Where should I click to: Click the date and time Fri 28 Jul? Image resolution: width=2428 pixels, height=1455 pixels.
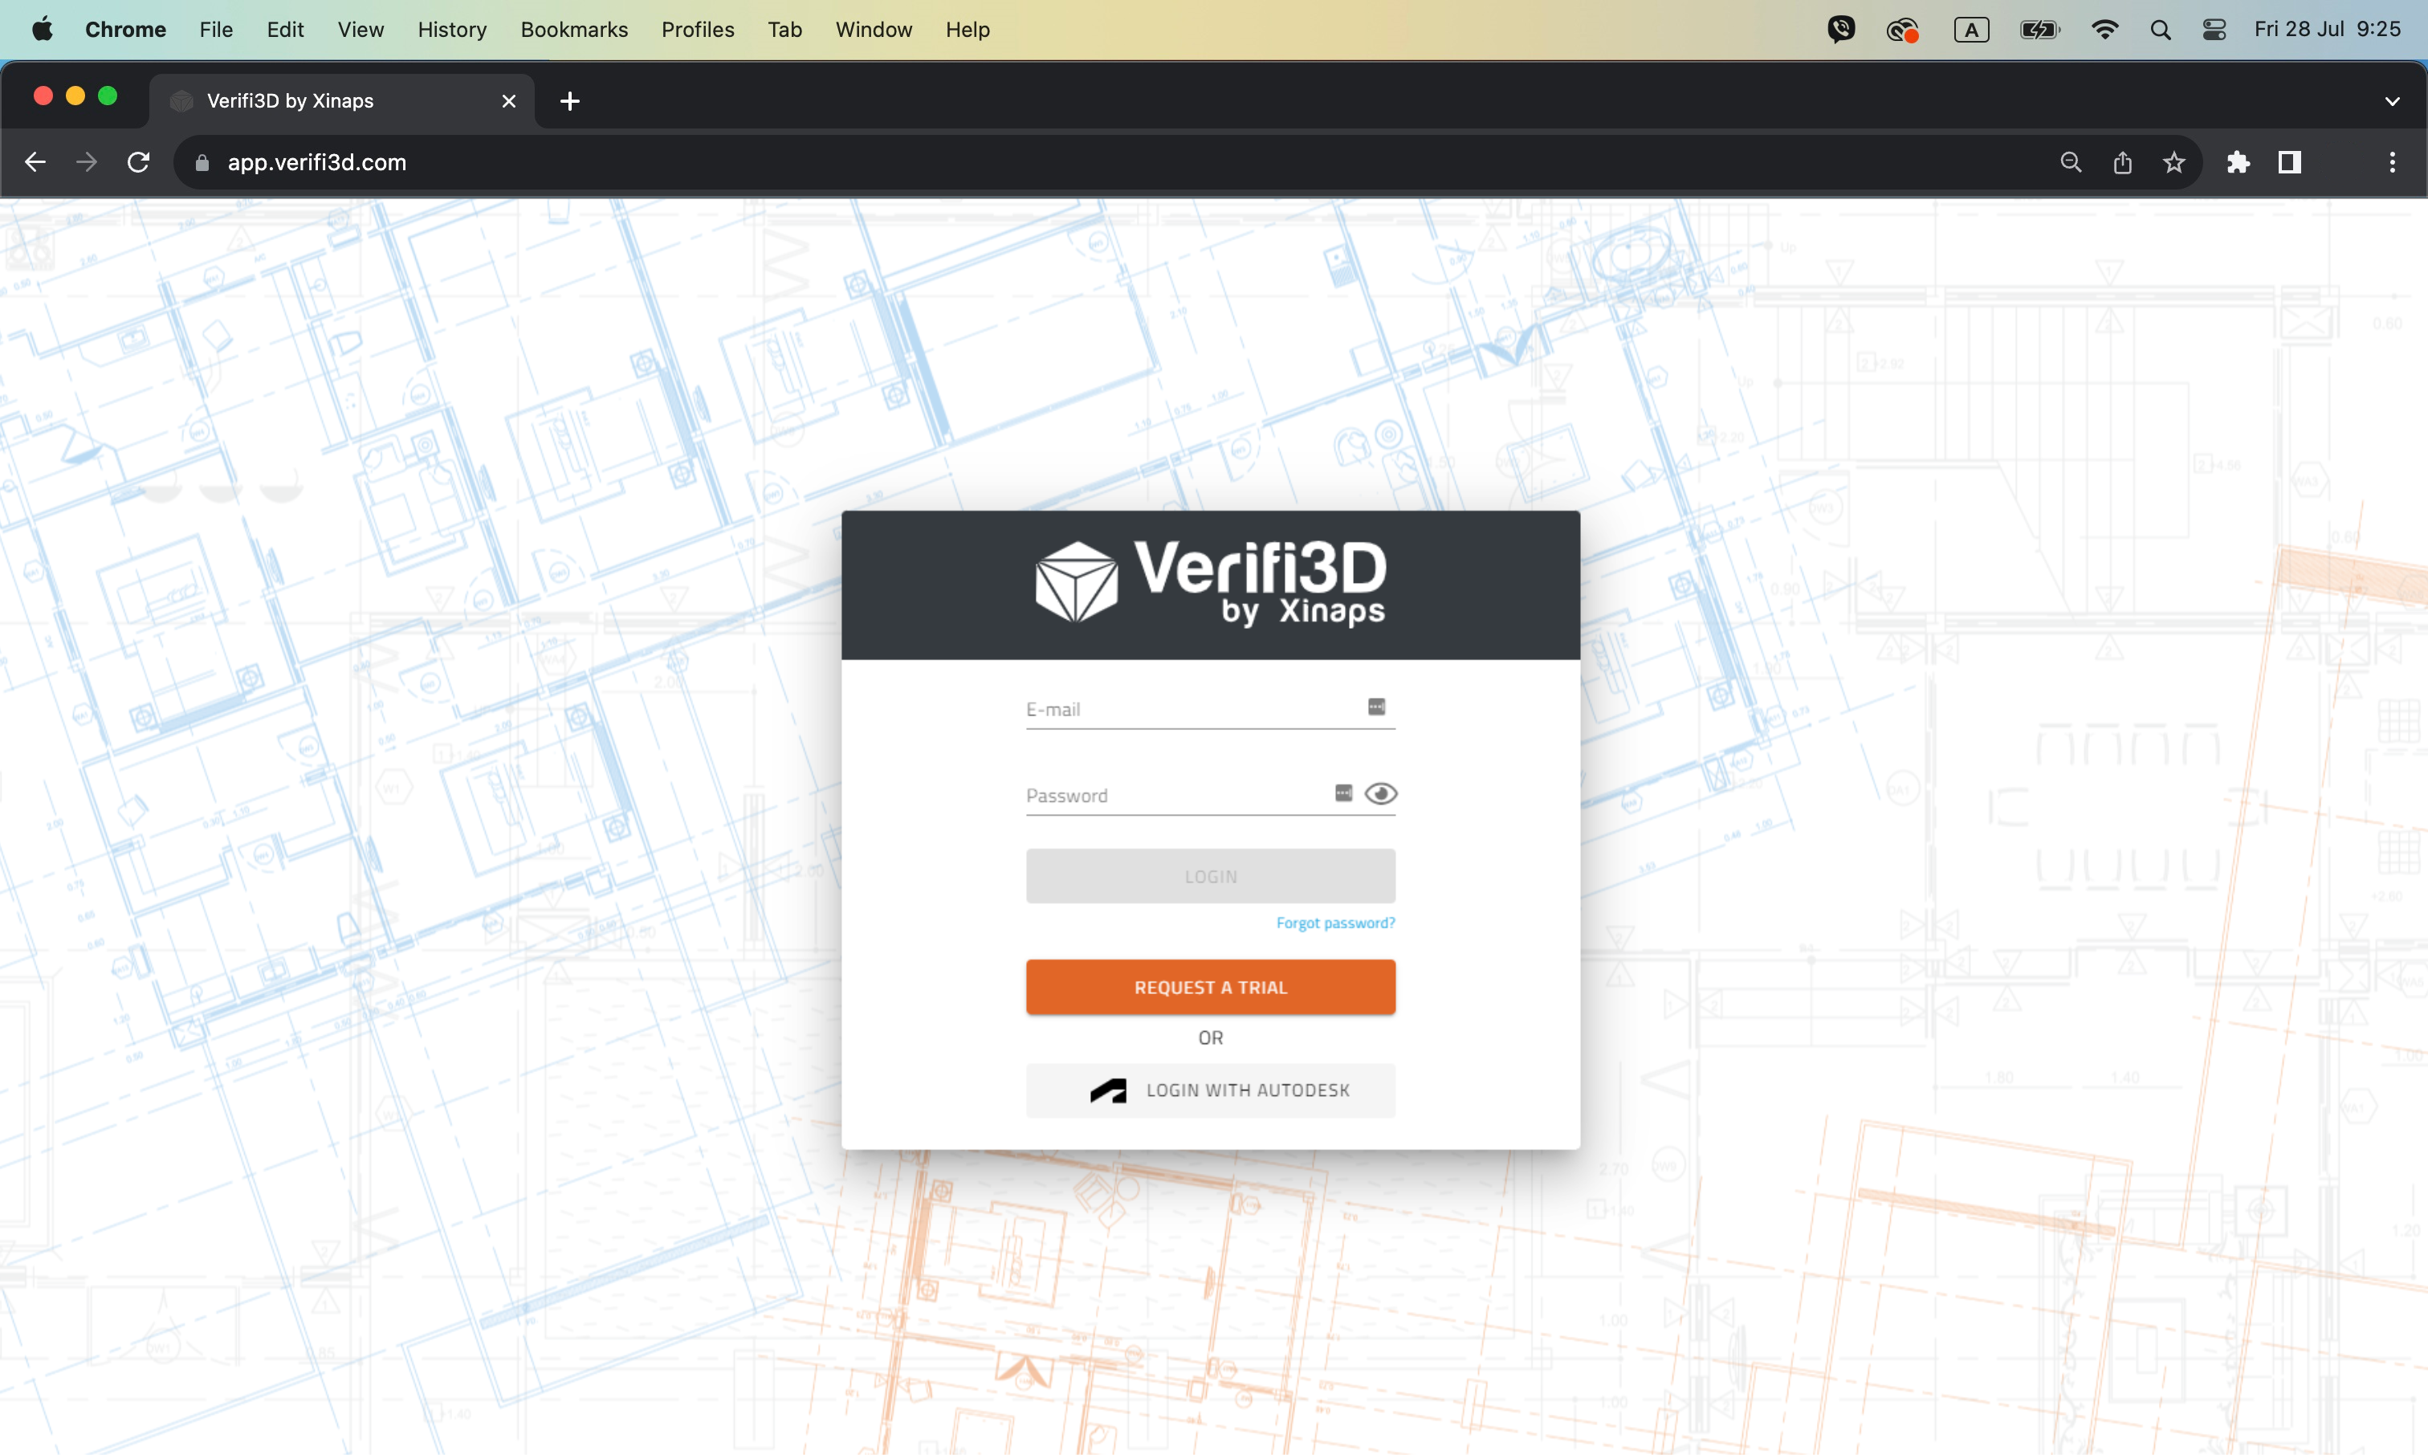coord(2327,30)
